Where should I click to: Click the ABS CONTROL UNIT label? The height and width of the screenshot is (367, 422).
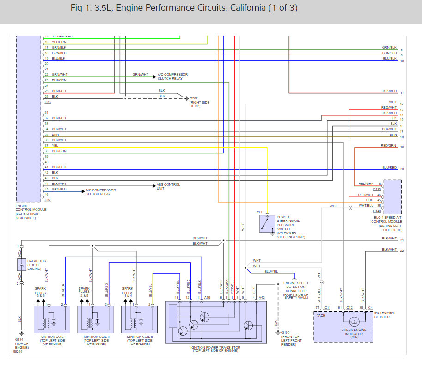tap(168, 186)
